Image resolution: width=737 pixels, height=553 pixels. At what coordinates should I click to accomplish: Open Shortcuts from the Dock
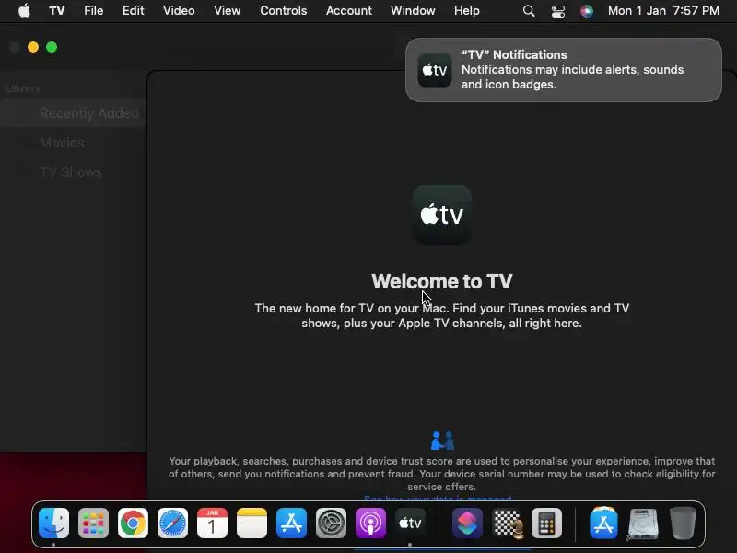pos(467,523)
